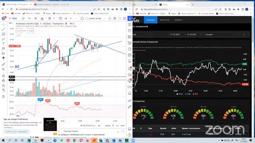
Task: Open candlestick chart type menu
Action: [36, 19]
